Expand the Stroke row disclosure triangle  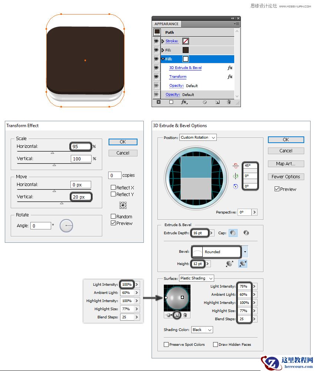[163, 41]
